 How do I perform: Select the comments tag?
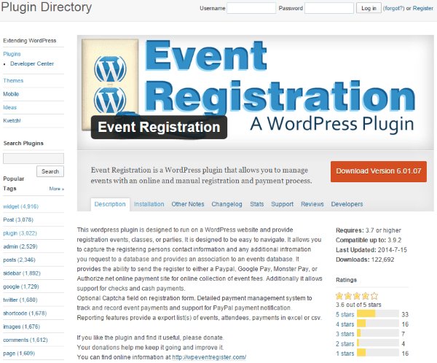tap(25, 340)
